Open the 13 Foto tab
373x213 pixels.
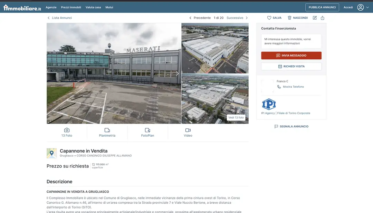coord(67,133)
